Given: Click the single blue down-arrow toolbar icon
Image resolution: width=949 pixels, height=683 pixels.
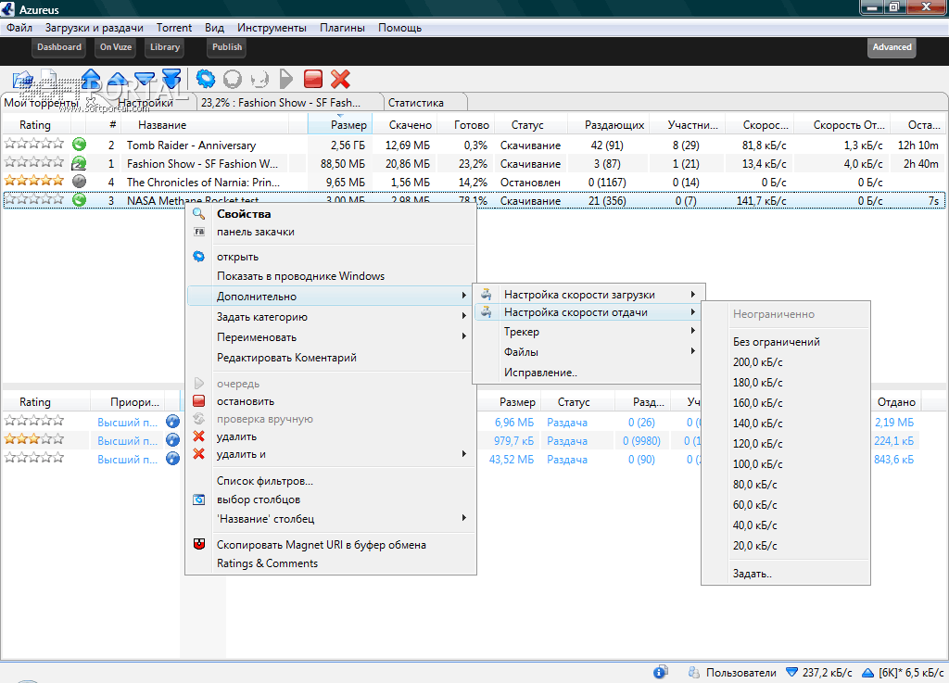Looking at the screenshot, I should pos(145,80).
